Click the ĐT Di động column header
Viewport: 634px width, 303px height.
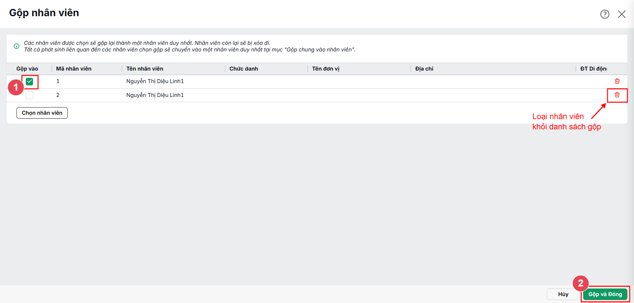pos(593,69)
